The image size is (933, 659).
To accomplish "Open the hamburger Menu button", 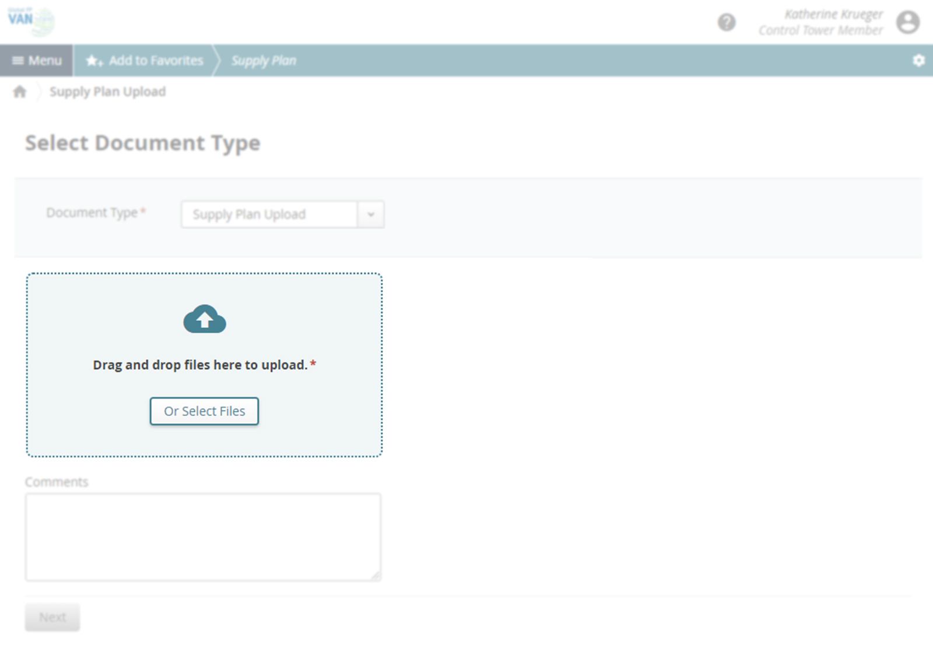I will tap(37, 61).
